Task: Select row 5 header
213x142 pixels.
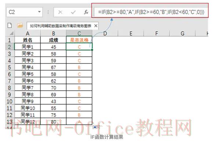Action: (x=10, y=68)
